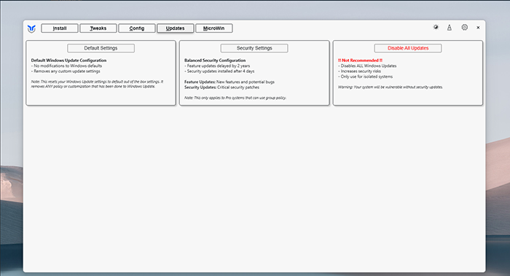The width and height of the screenshot is (510, 276).
Task: Go to the MicroWin tab
Action: pyautogui.click(x=213, y=28)
